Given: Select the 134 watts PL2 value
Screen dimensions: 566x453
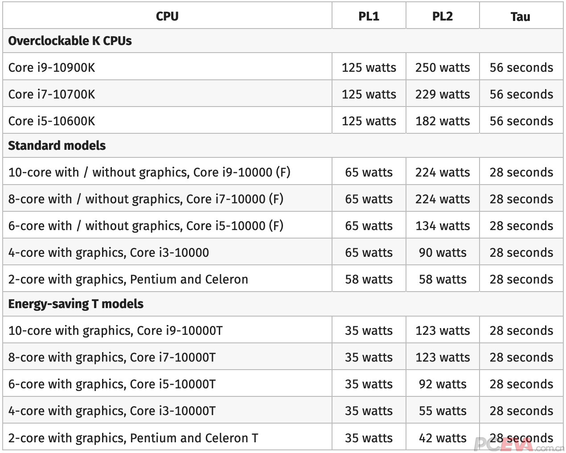Looking at the screenshot, I should point(443,226).
